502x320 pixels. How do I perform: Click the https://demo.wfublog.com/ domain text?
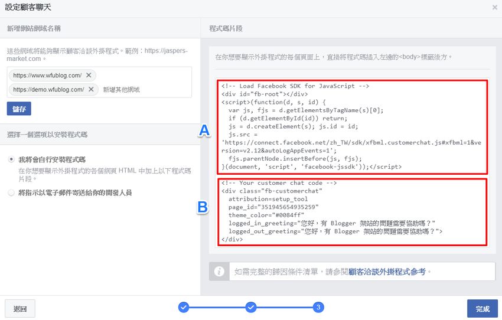(x=48, y=90)
